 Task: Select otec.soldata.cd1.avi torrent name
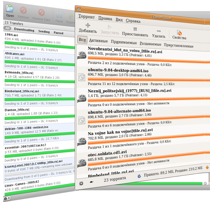(x=107, y=153)
